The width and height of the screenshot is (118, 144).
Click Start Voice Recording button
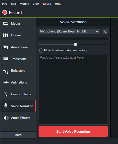[73, 131]
